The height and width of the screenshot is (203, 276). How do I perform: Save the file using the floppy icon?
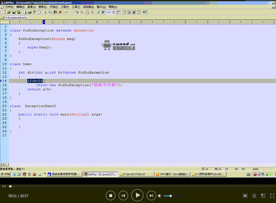14,12
